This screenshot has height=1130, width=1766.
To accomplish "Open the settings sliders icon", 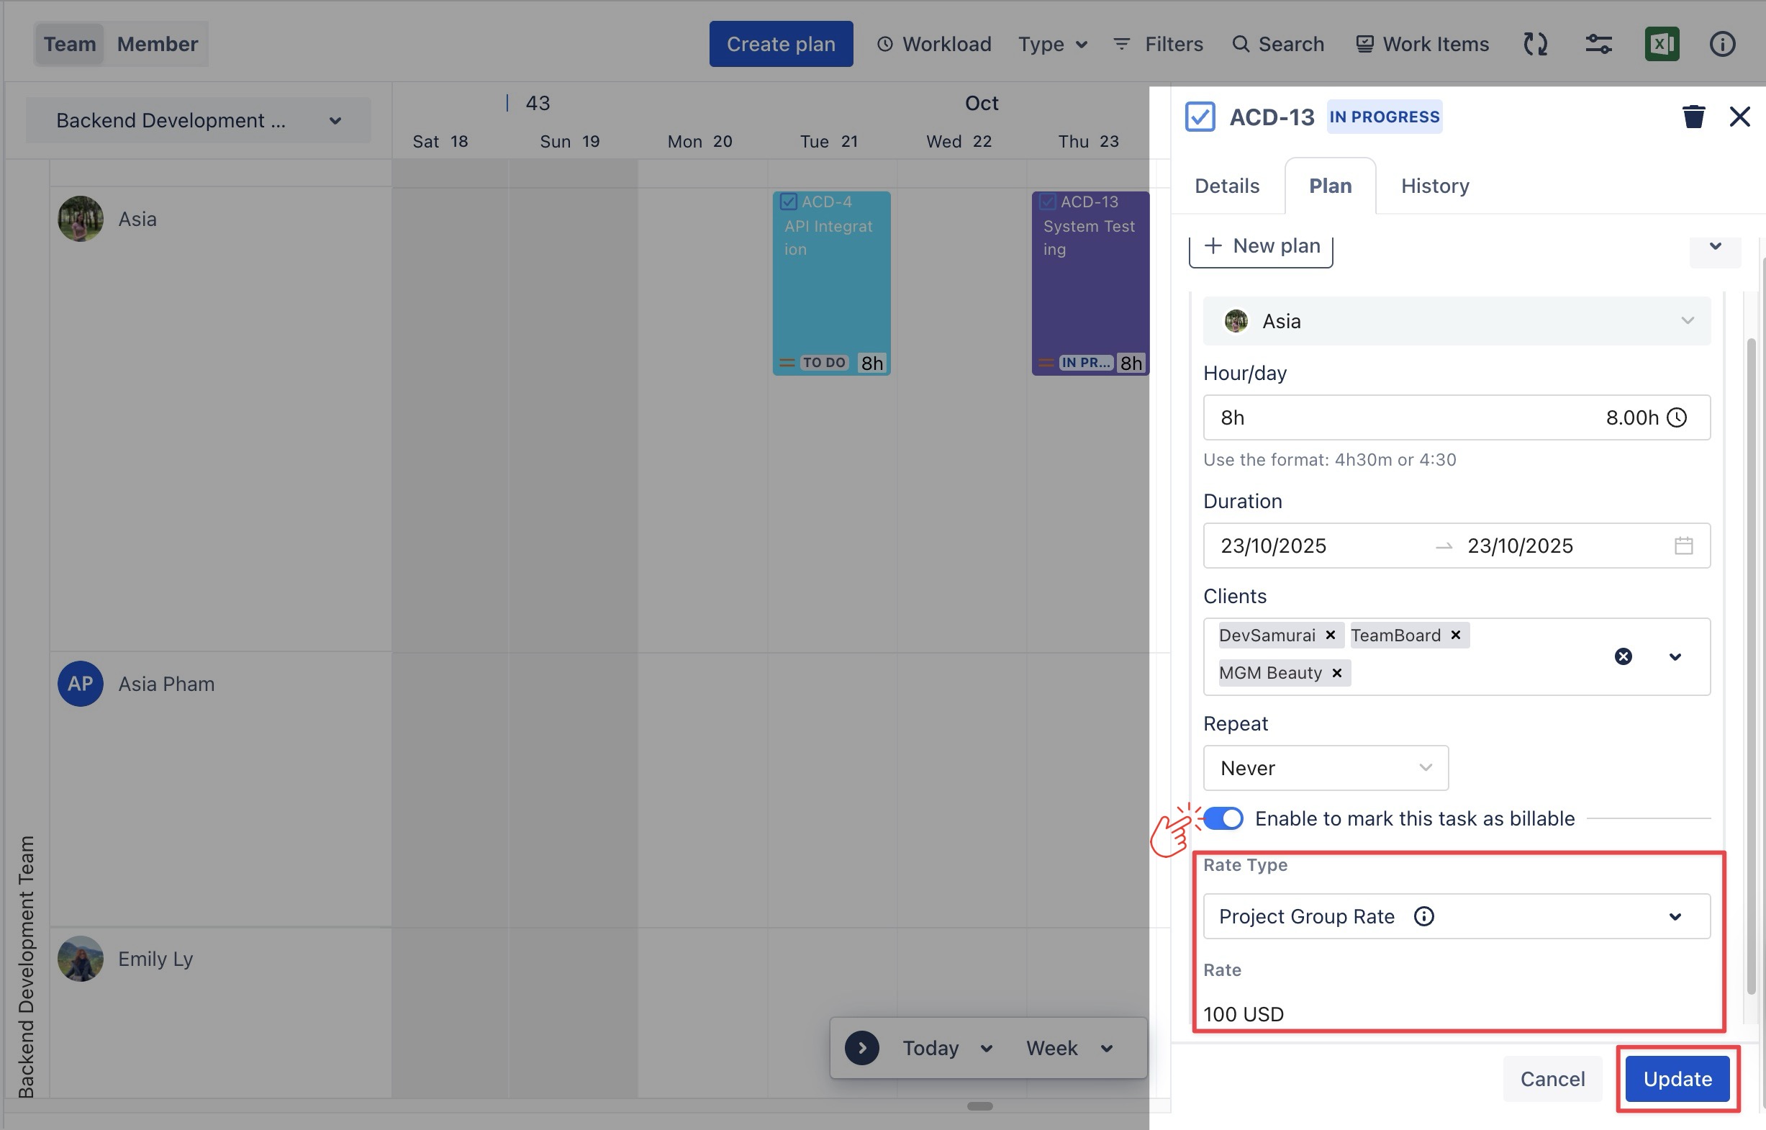I will pos(1598,44).
